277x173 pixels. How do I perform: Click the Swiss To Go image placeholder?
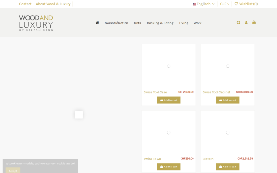(169, 133)
